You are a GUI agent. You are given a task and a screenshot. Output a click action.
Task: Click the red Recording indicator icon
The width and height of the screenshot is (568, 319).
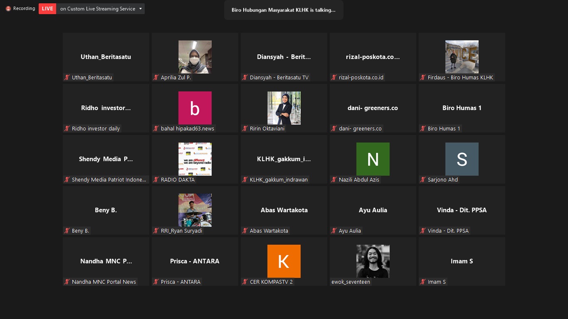click(8, 9)
